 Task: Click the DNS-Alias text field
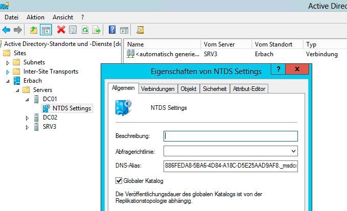230,166
